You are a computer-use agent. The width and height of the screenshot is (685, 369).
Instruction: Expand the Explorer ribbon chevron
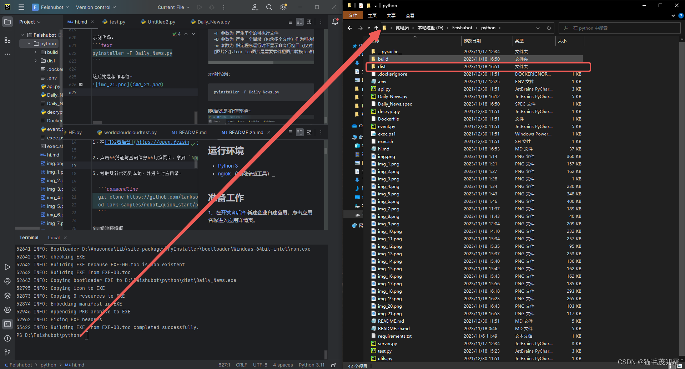coord(673,16)
